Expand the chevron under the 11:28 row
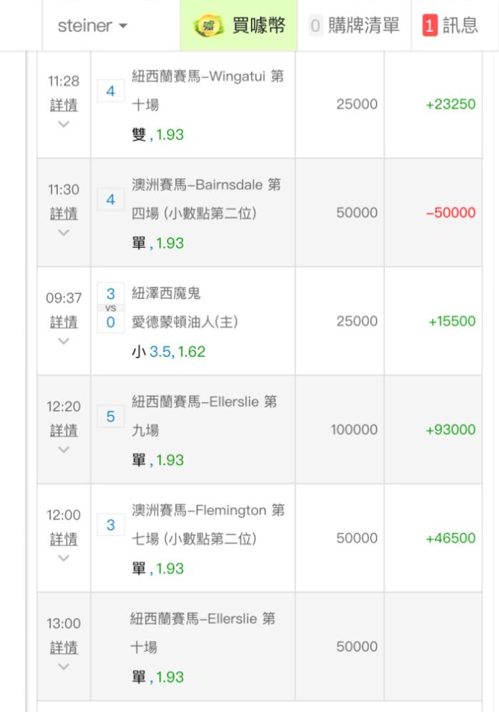Screen dimensions: 499x712 point(63,124)
